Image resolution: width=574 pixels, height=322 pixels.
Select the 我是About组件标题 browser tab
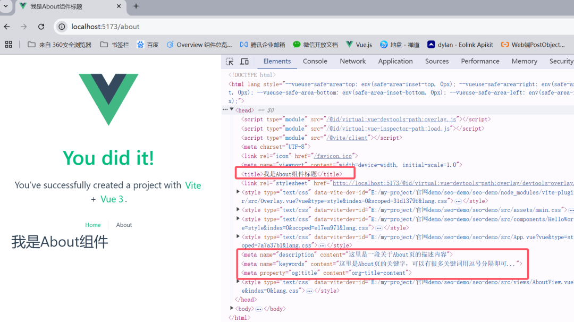[x=70, y=6]
